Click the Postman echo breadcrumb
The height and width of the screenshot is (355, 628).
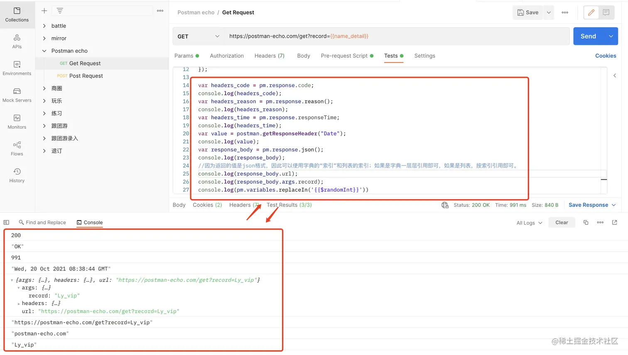(196, 12)
